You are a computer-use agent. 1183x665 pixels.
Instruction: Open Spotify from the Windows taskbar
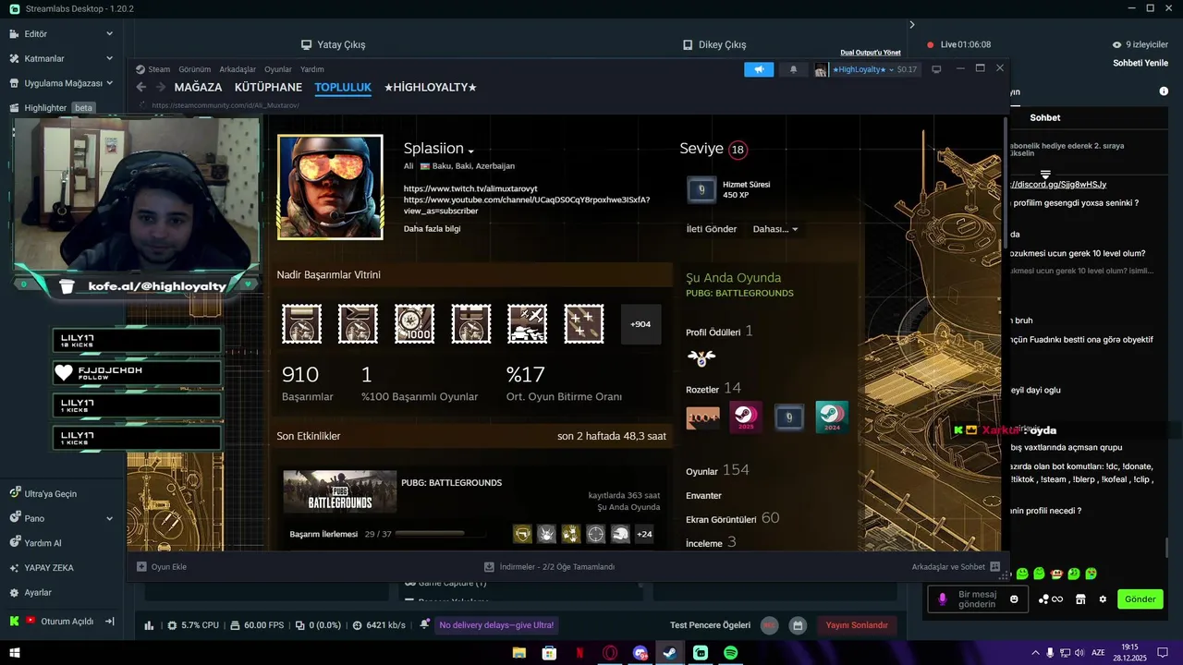(730, 653)
